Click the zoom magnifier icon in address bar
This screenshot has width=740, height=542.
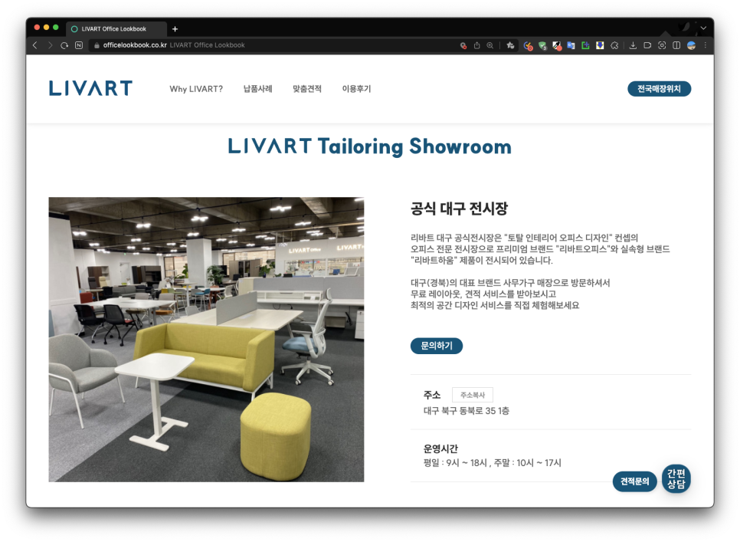tap(490, 45)
